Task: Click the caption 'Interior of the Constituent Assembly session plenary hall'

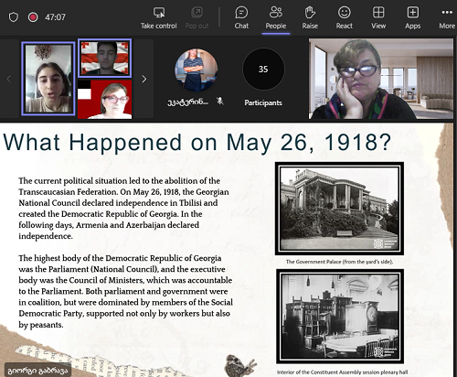Action: pos(342,372)
